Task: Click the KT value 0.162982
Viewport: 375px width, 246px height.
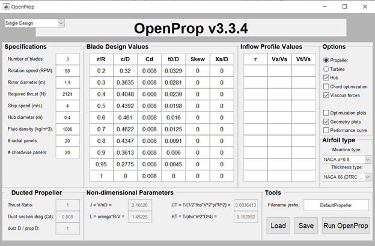Action: tap(246, 217)
